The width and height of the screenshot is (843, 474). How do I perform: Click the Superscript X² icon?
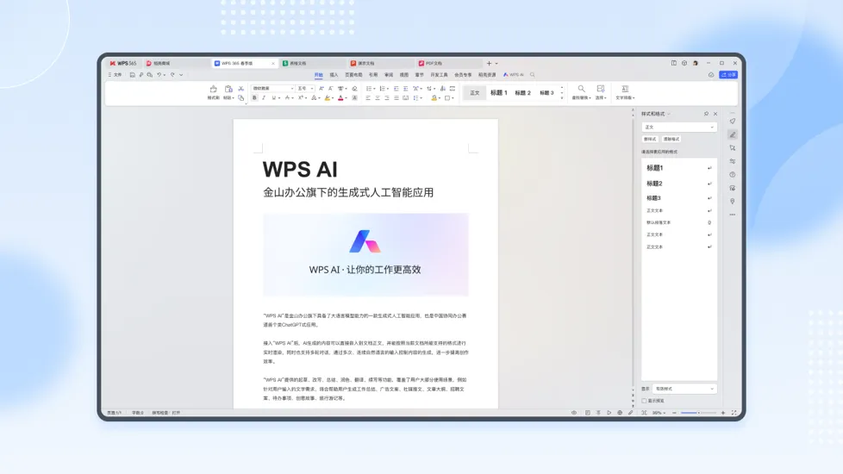301,97
